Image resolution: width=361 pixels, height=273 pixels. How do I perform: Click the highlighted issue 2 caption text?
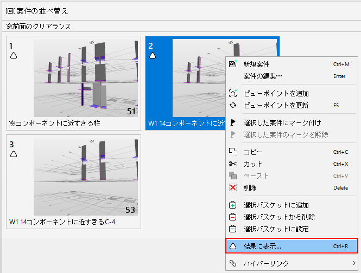(x=187, y=123)
